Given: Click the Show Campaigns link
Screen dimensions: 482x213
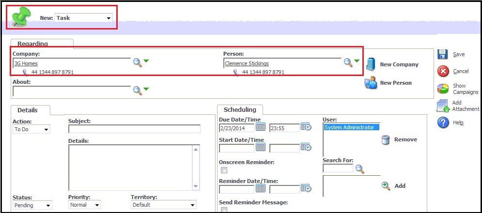Looking at the screenshot, I should [x=466, y=89].
